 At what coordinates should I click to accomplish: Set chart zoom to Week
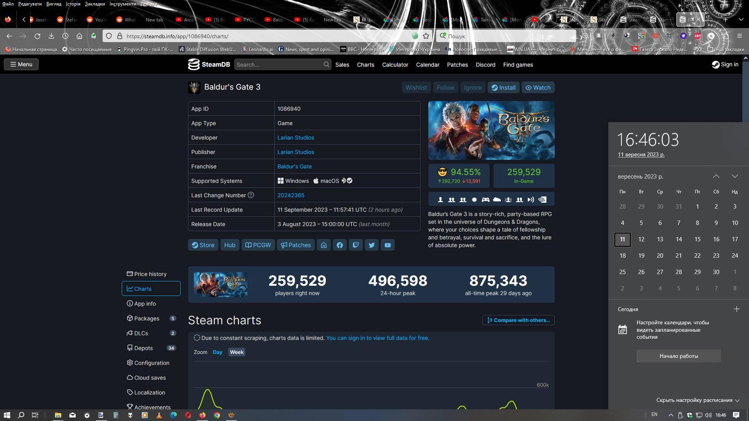pos(236,352)
